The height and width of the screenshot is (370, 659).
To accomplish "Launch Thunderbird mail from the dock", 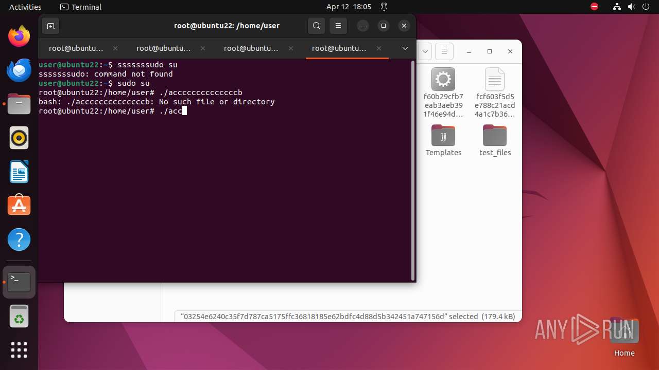I will [x=19, y=70].
